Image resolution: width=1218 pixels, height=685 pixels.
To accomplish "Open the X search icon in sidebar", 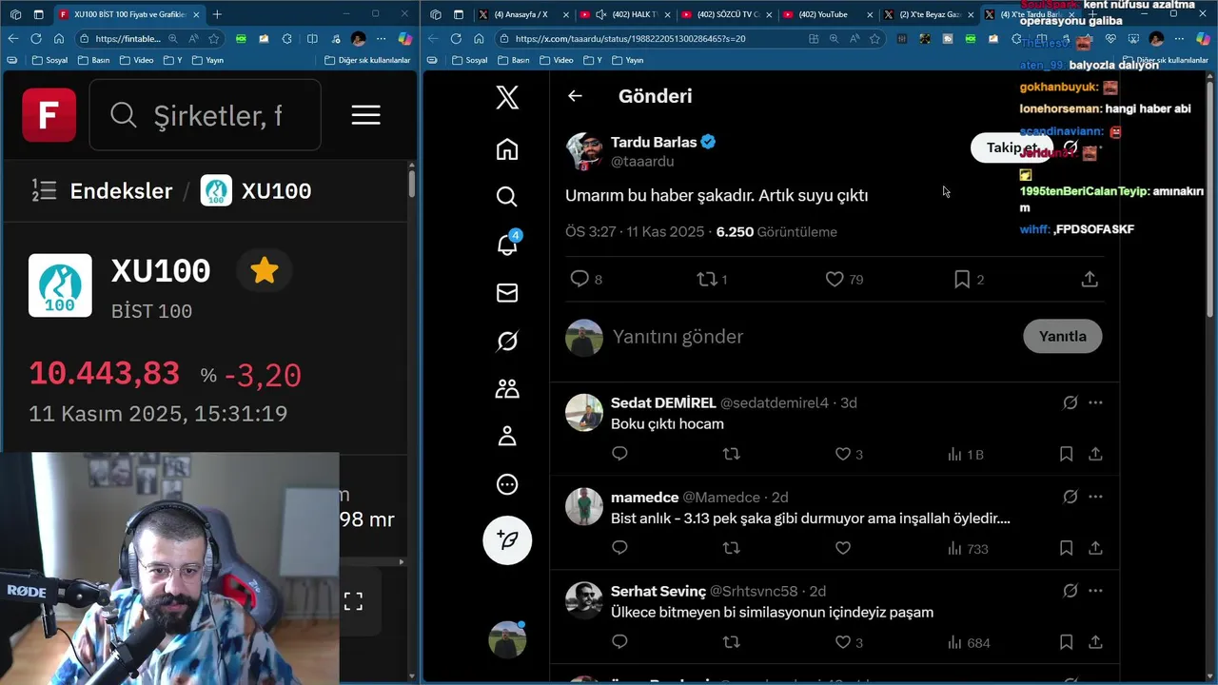I will pyautogui.click(x=507, y=197).
